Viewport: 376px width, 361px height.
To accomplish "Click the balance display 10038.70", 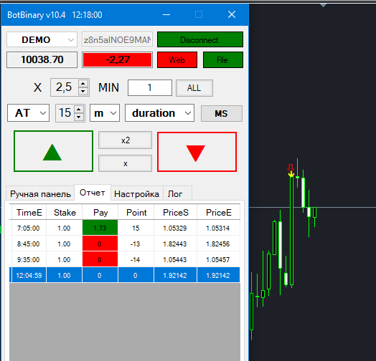I will tap(42, 59).
